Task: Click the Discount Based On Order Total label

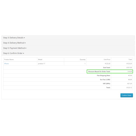Action: 99,72
